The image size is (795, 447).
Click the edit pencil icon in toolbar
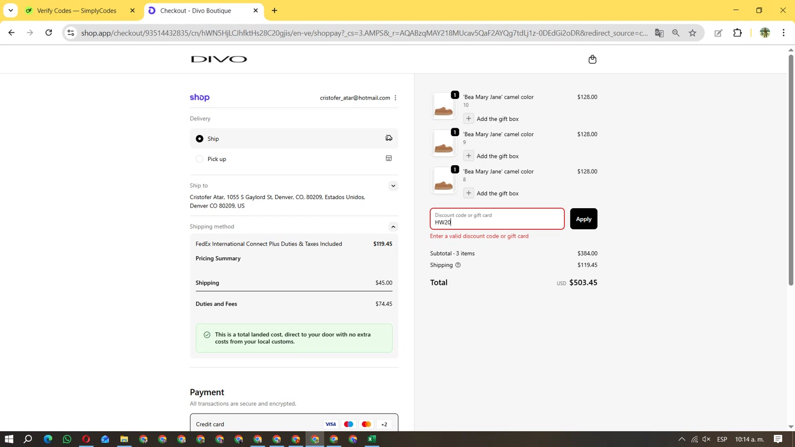pos(718,33)
